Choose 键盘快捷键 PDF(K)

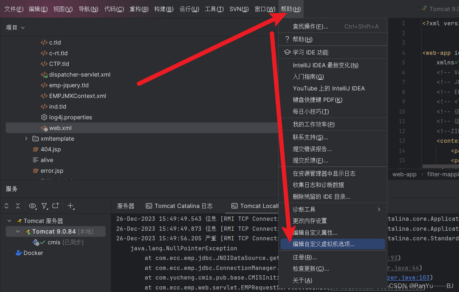tap(333, 100)
